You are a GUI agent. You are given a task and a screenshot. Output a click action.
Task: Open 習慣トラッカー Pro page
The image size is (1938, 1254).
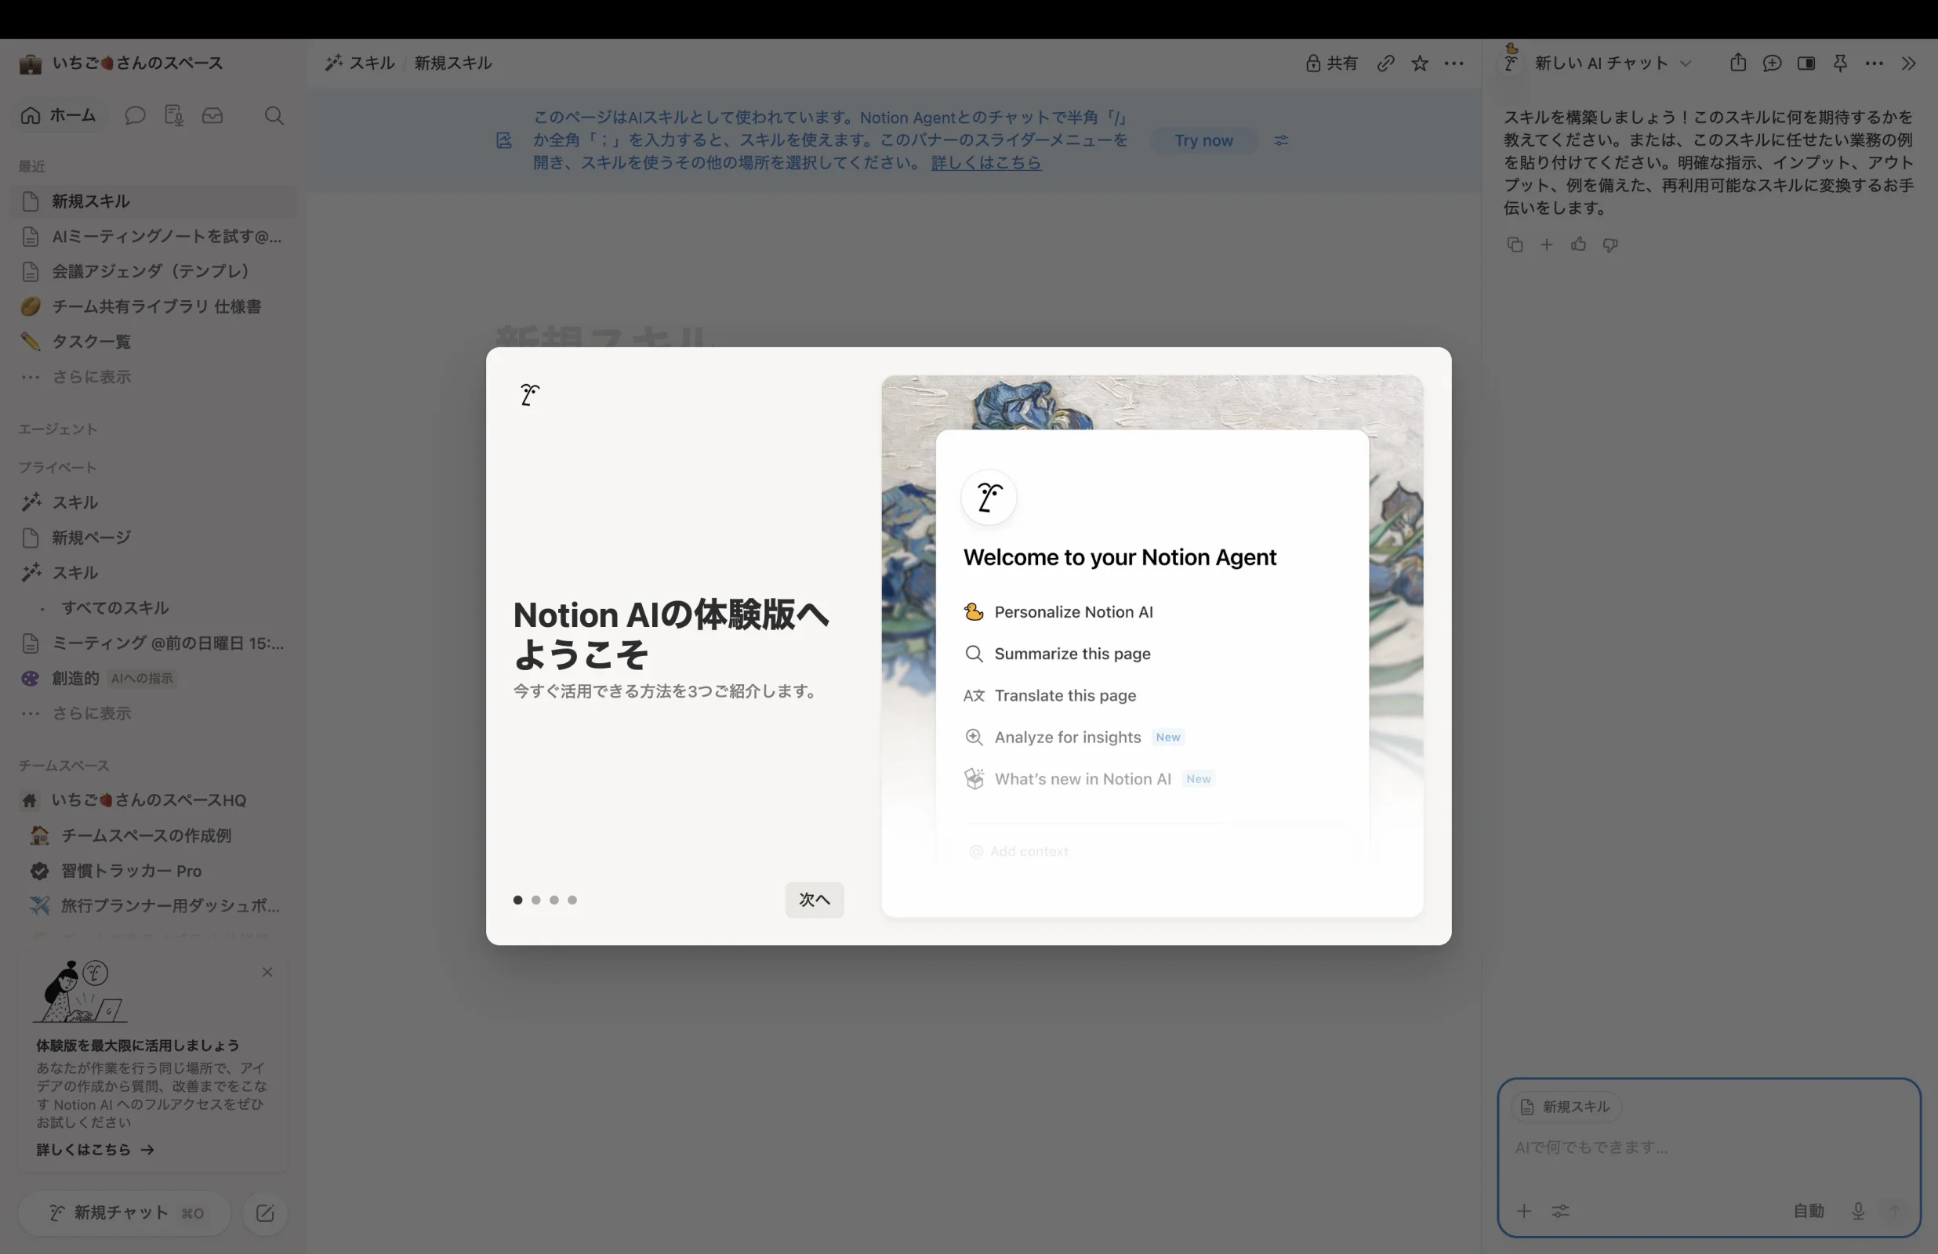pos(153,871)
